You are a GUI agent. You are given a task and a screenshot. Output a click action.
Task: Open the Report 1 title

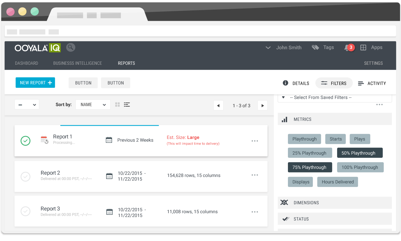[x=63, y=137]
